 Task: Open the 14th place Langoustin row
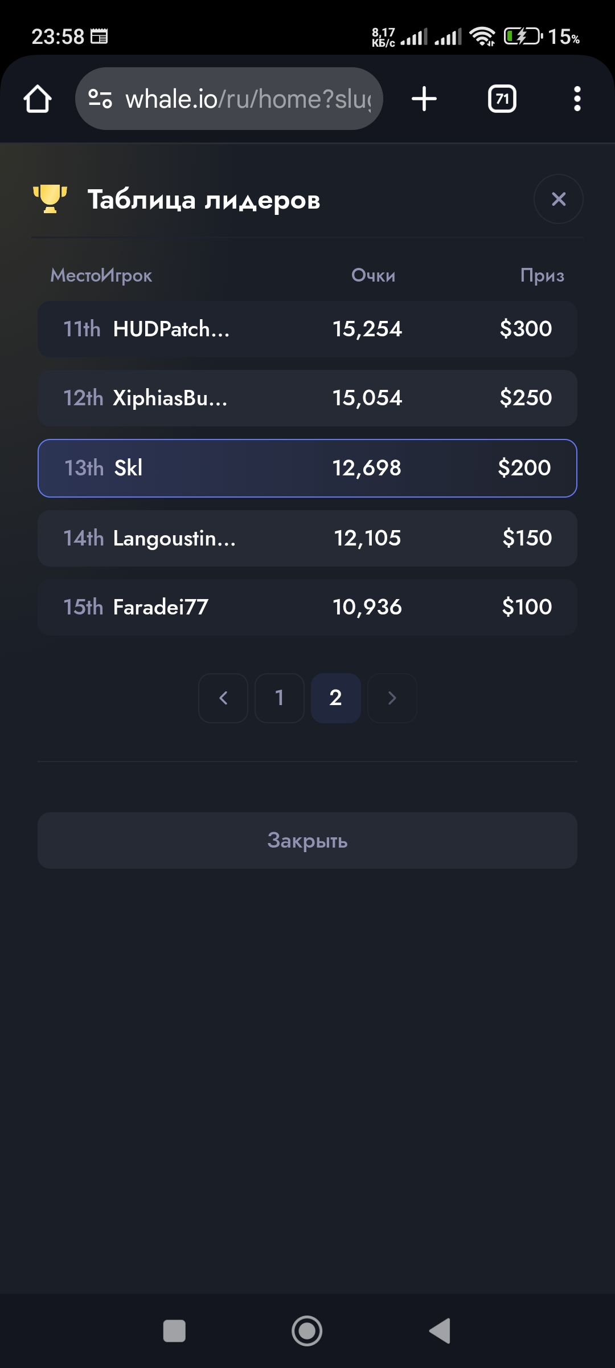click(x=307, y=538)
